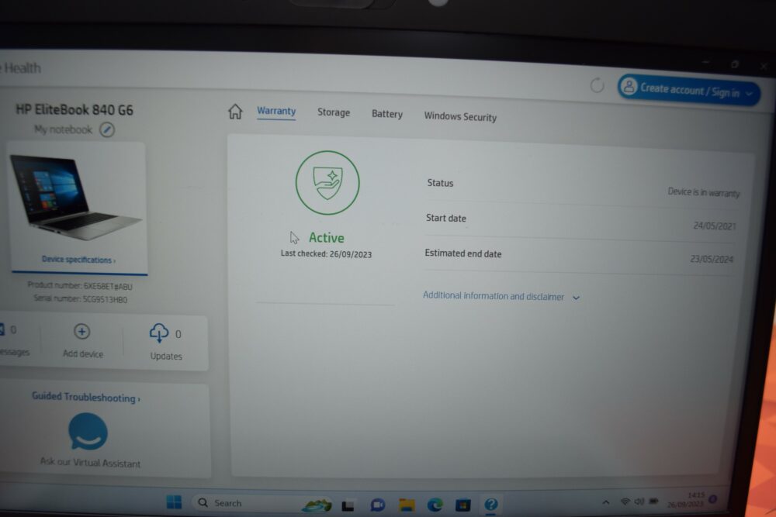
Task: Open the Wi-Fi network tray icon
Action: click(625, 501)
